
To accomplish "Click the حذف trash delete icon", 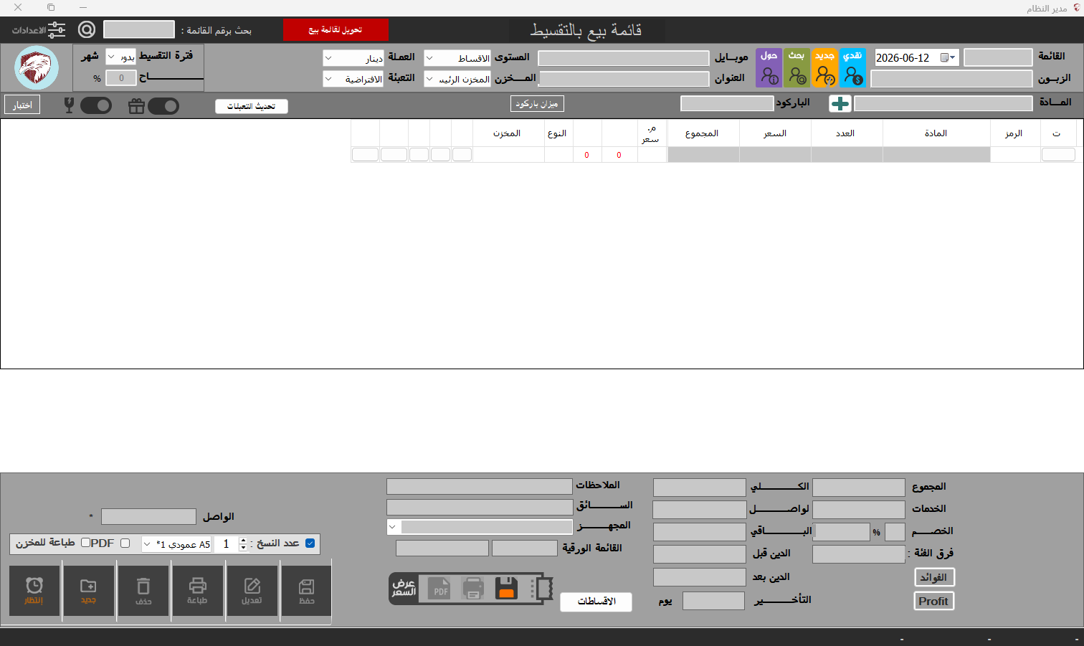I will [143, 591].
